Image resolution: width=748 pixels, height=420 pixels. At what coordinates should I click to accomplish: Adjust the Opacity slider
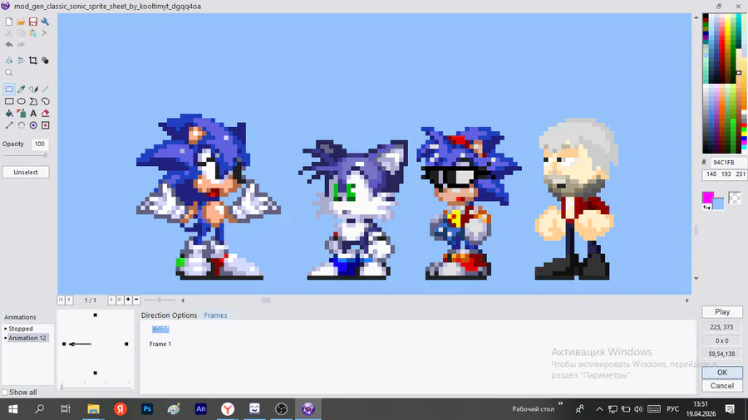25,155
